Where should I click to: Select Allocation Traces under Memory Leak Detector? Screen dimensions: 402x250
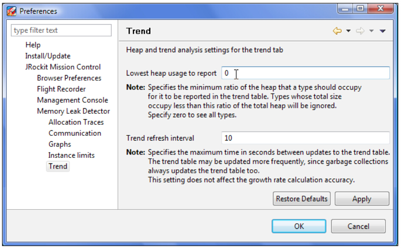point(76,122)
